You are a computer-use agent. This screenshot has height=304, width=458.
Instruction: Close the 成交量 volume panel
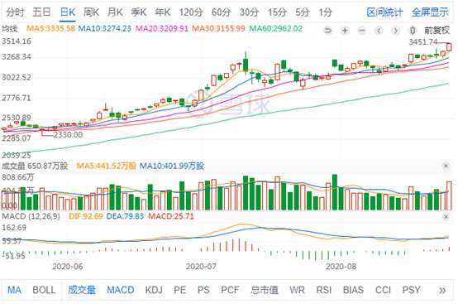pos(446,166)
